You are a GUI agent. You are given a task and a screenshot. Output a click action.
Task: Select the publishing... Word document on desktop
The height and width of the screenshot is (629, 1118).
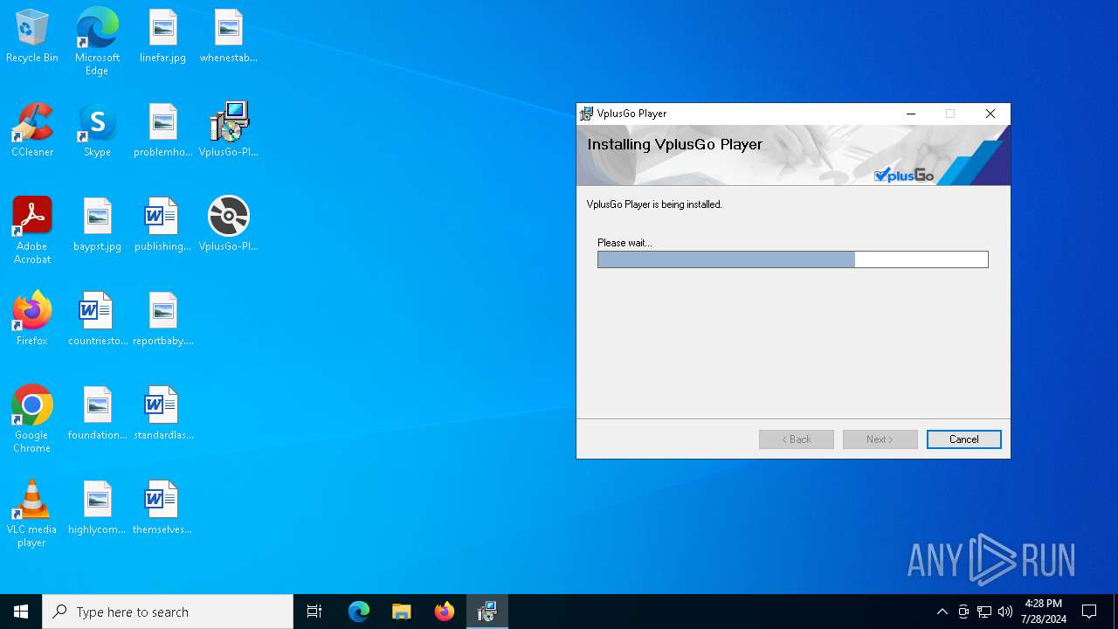[x=162, y=225]
